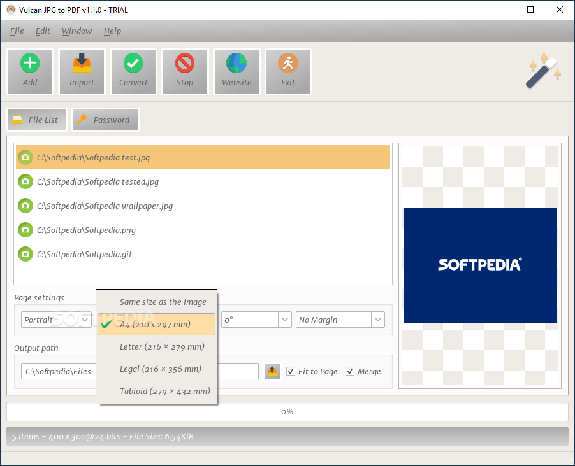Click the camera icon beside Softpedia.gif
575x466 pixels.
pyautogui.click(x=25, y=254)
